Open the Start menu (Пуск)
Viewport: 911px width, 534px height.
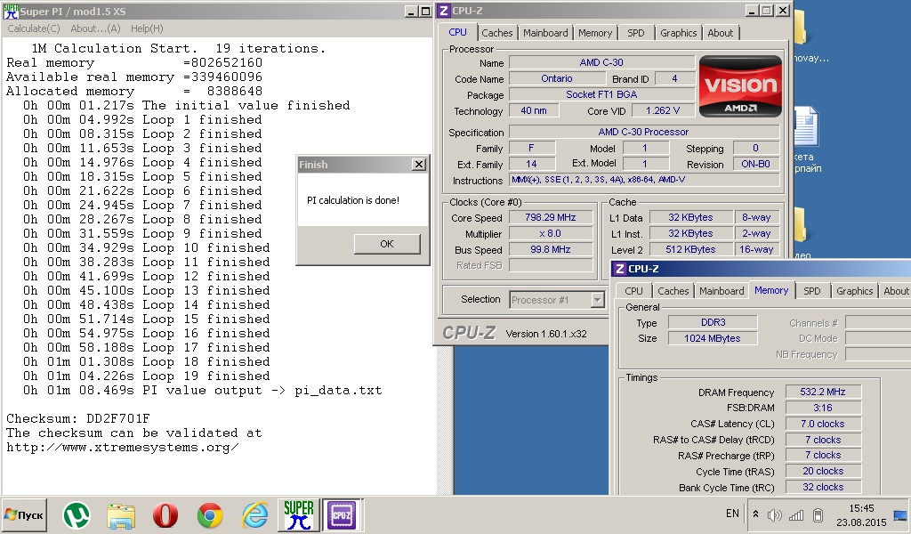tap(24, 514)
